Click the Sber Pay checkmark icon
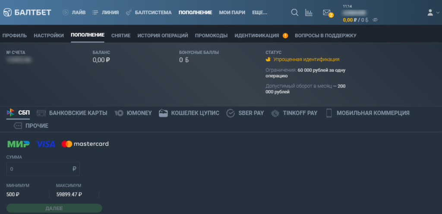Screen dimensions: 442x214 pos(230,113)
